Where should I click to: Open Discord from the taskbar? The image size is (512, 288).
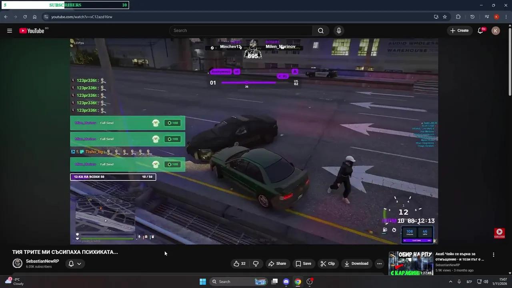point(286,282)
